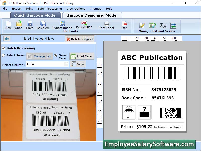This screenshot has height=151, width=201.
Task: Preview data with the View button
Action: tap(78, 64)
